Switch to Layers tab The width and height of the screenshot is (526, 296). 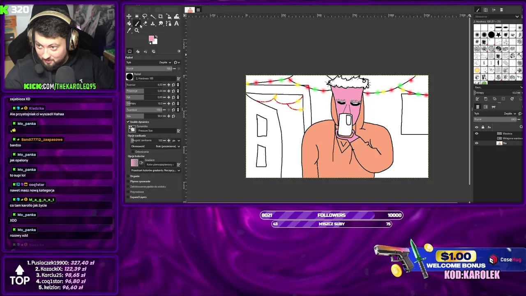(x=478, y=107)
